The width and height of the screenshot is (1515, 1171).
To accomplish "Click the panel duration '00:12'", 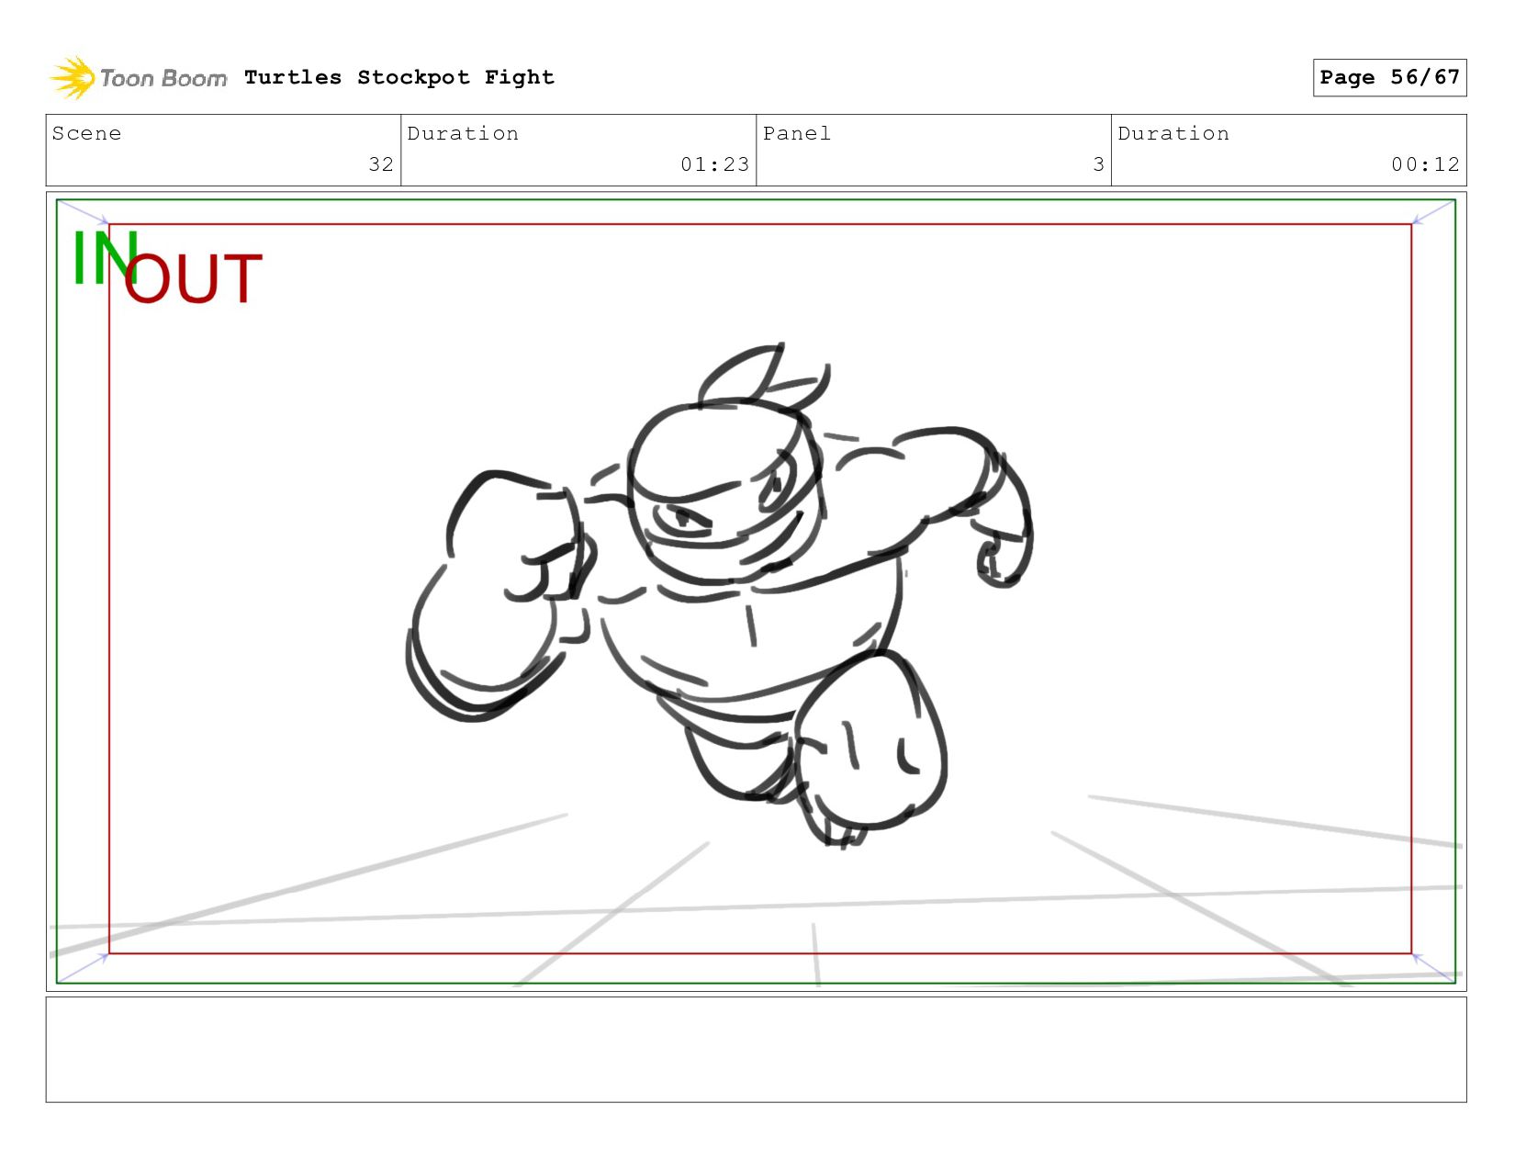I will coord(1425,164).
